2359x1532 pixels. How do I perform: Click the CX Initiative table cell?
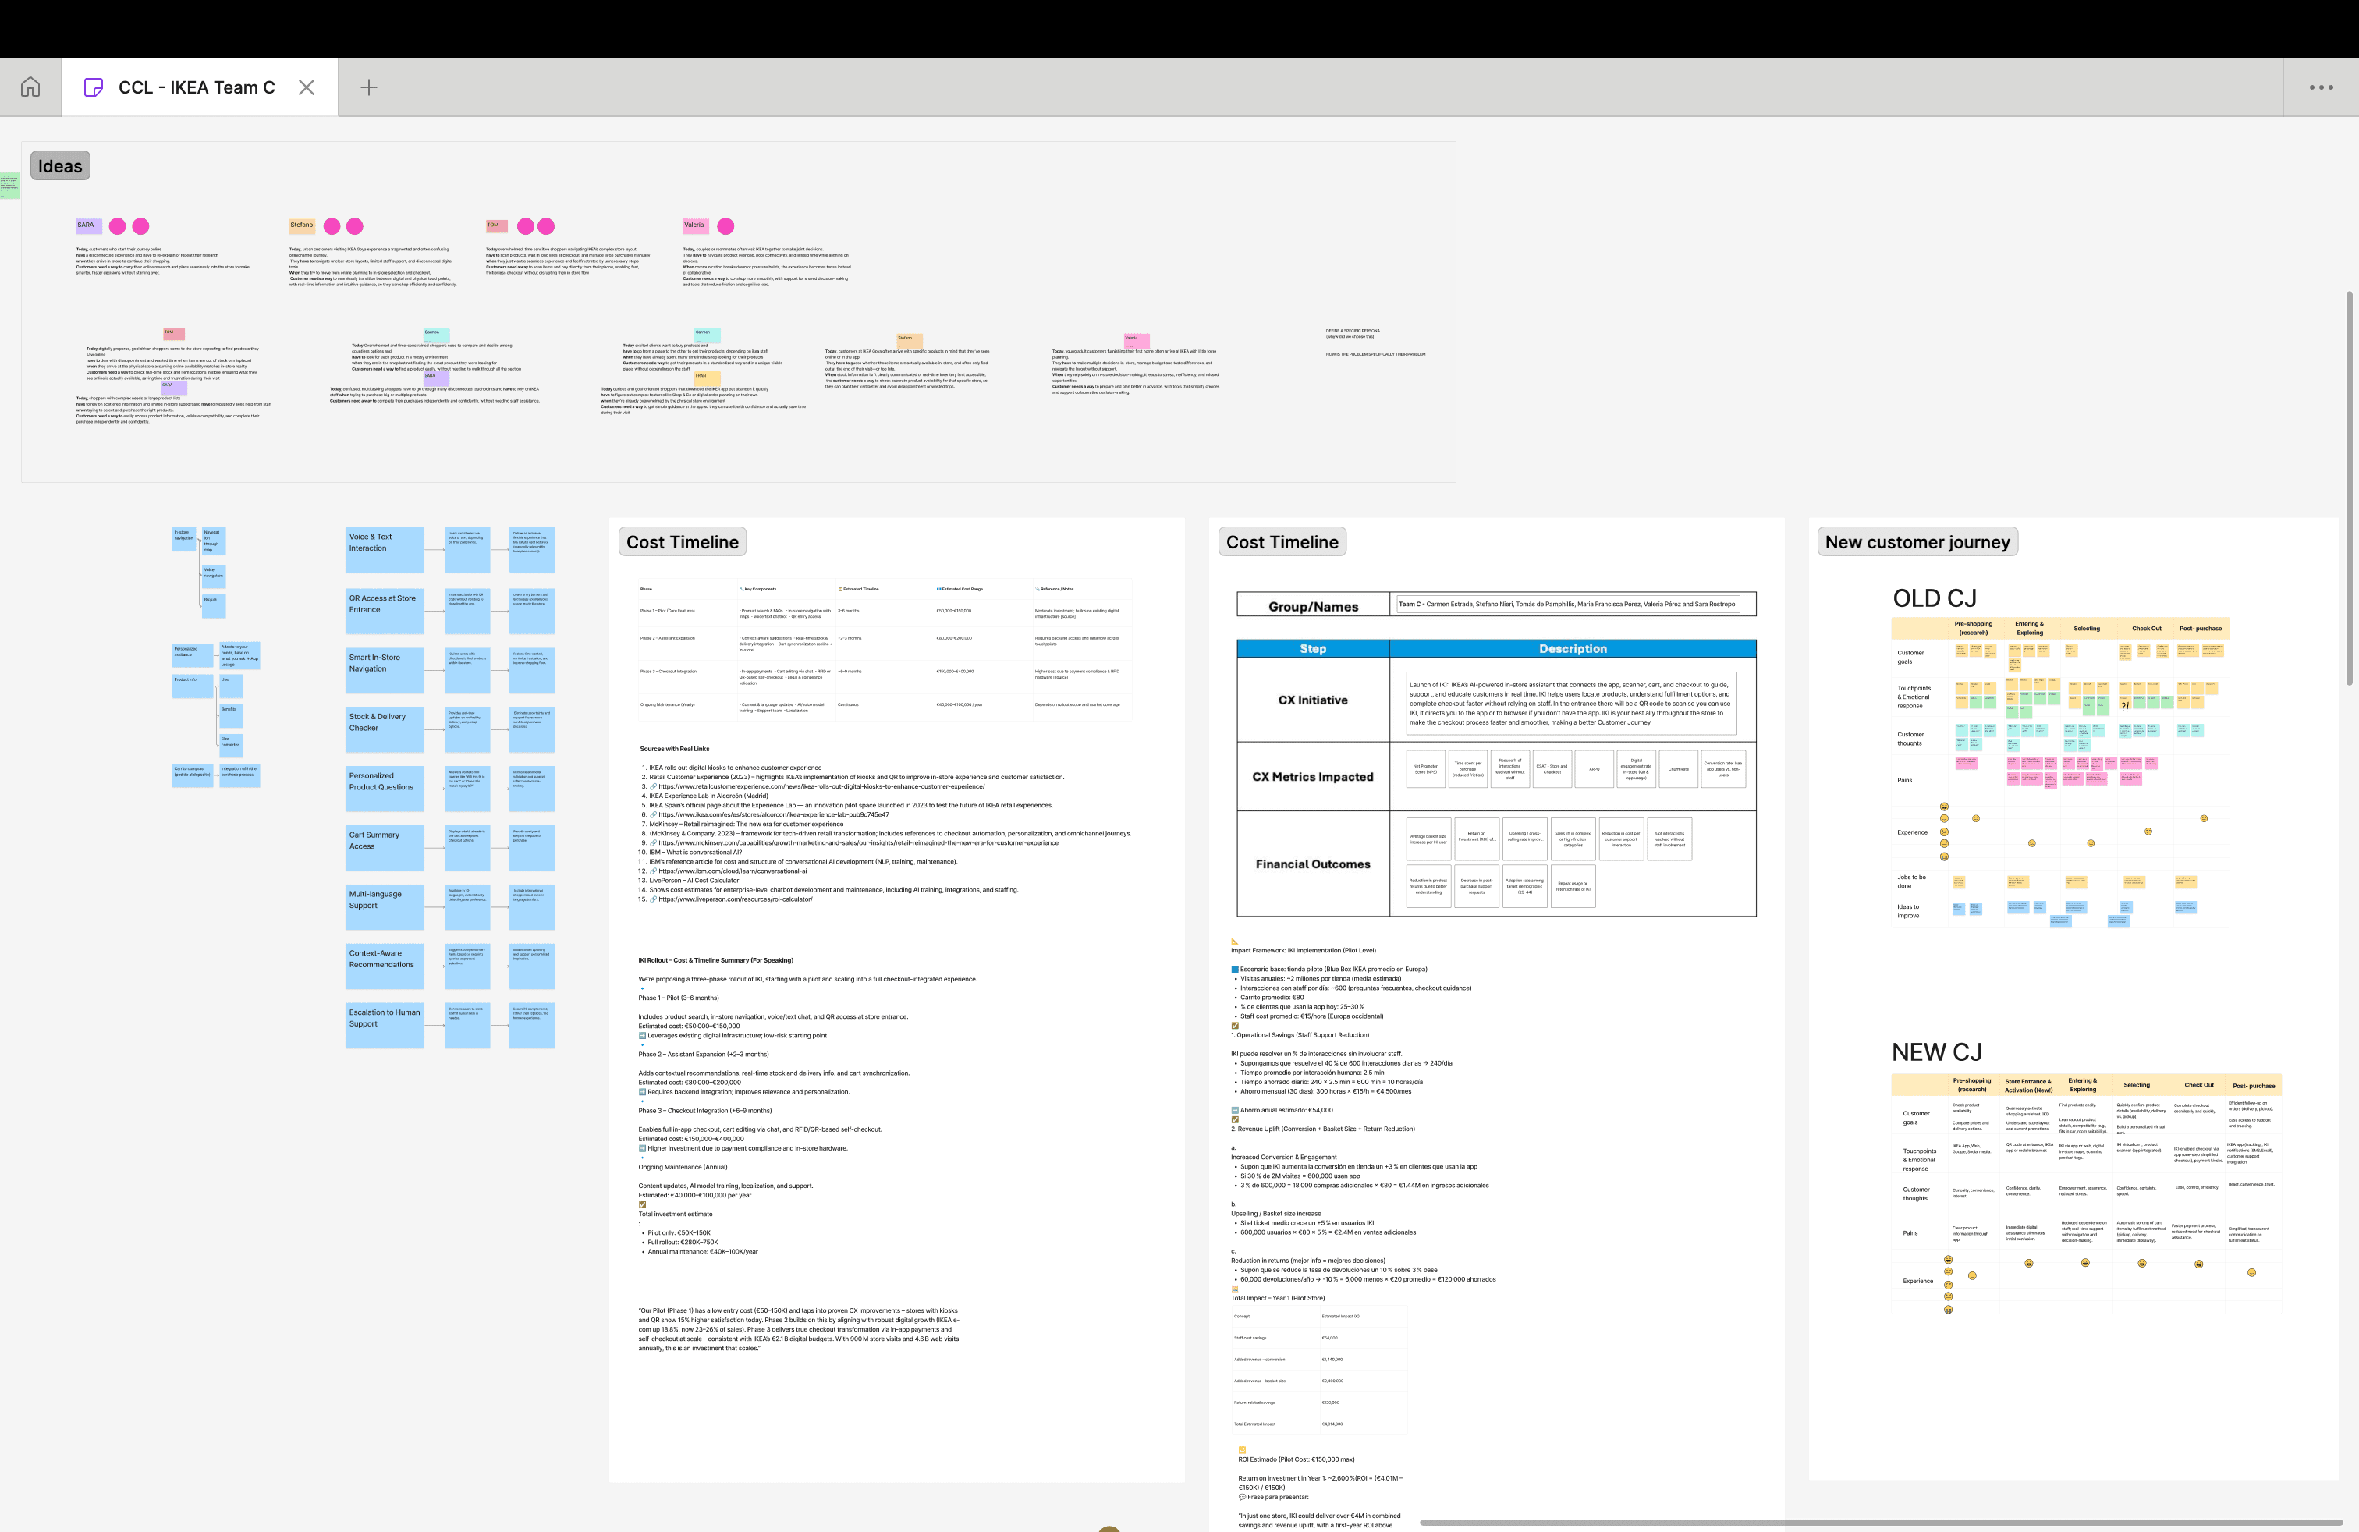(x=1312, y=700)
